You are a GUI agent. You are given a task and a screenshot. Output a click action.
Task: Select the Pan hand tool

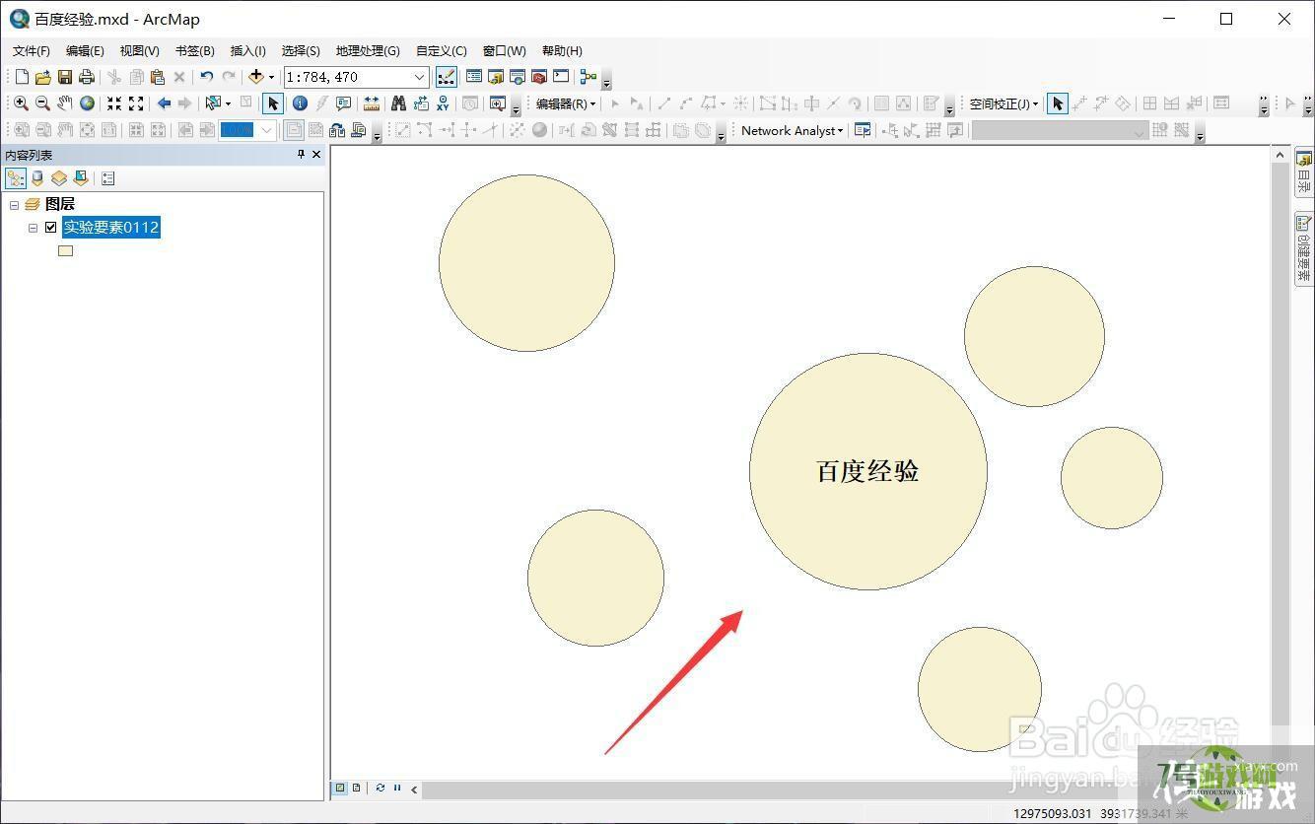coord(65,103)
